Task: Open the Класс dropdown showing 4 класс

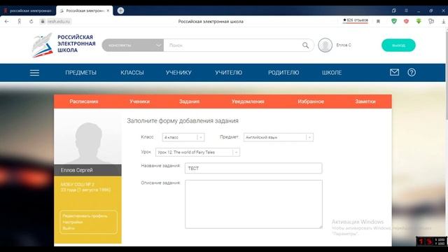Action: tap(183, 137)
